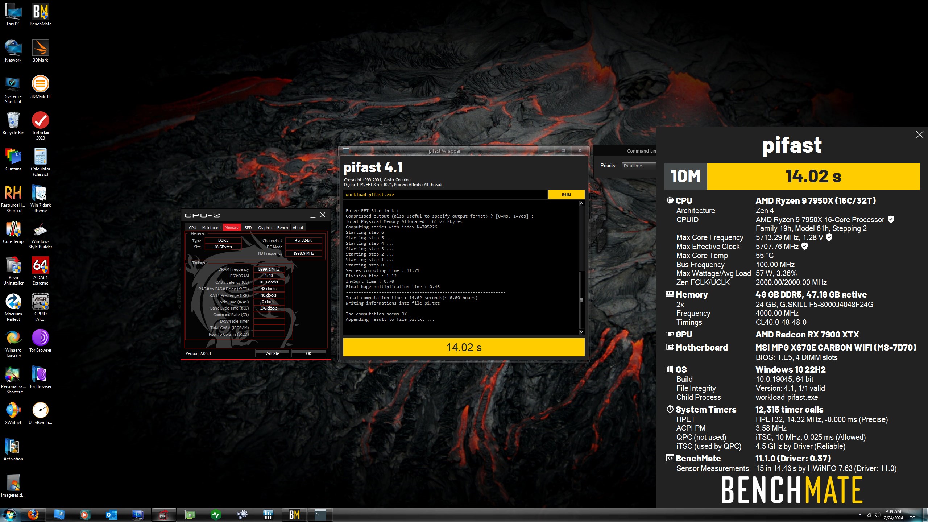Click the yellow 14.02 s result bar in wrapper
928x522 pixels.
464,347
